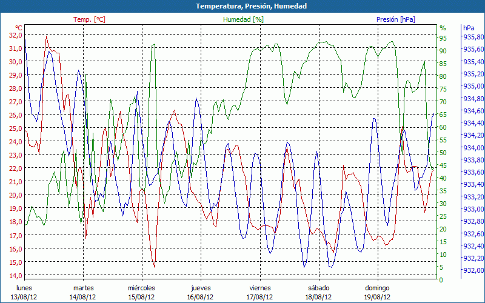
Task: Pick the miércoles 15/08/12 date label
Action: coord(142,293)
